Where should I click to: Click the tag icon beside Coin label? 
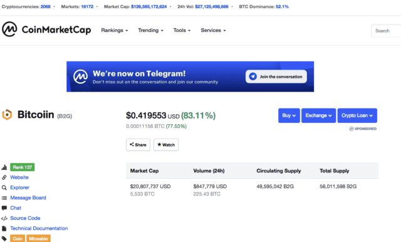pyautogui.click(x=4, y=238)
